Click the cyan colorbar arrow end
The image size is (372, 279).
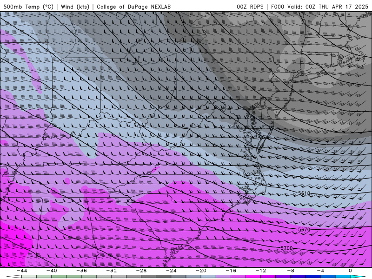tap(358, 277)
